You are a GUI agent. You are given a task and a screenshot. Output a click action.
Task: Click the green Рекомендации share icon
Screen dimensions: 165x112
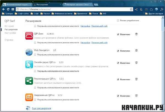[29, 81]
